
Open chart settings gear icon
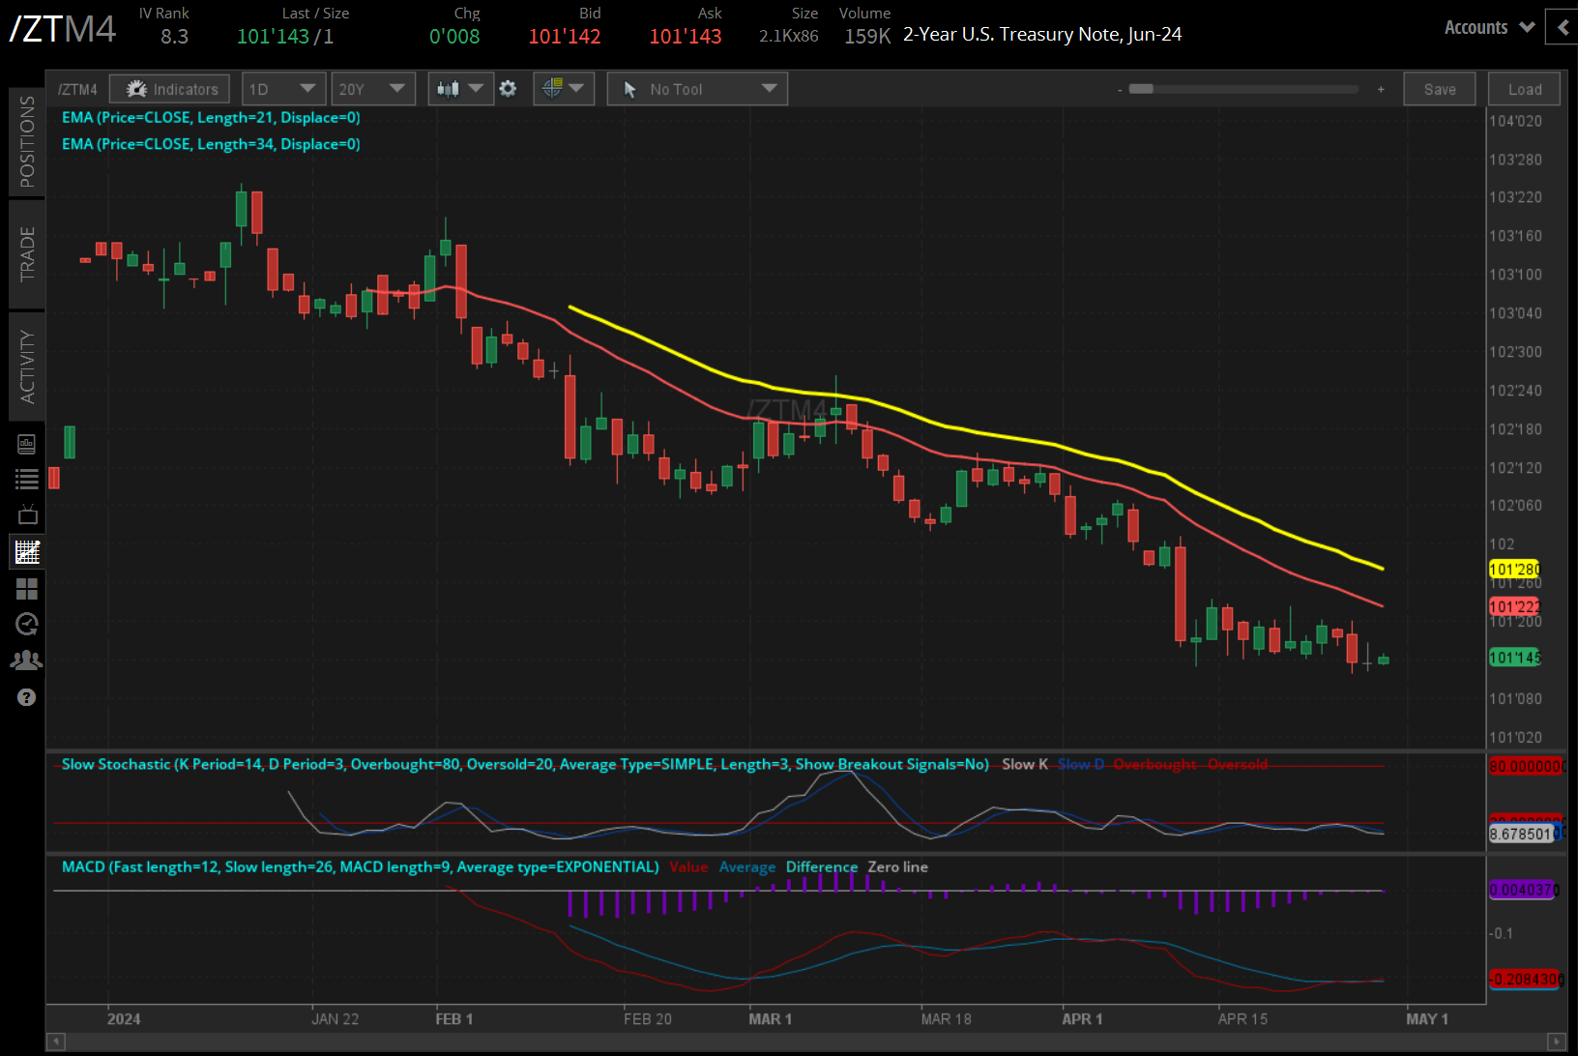508,89
